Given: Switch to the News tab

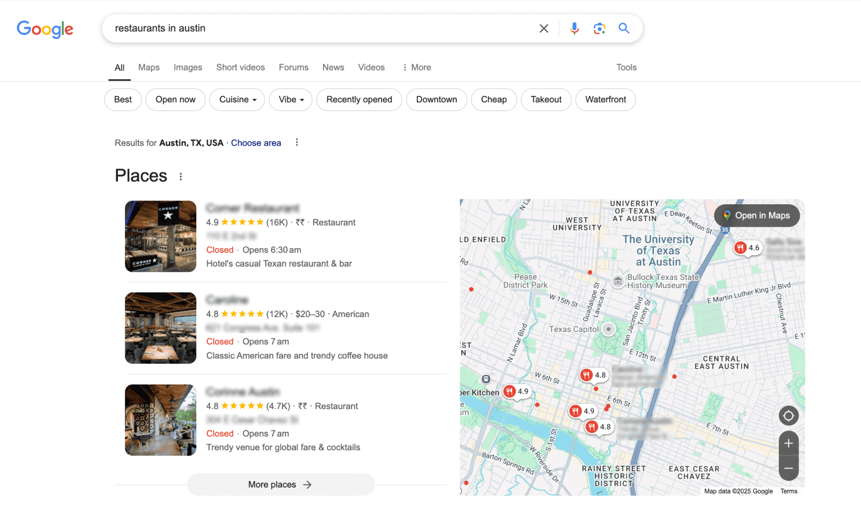Looking at the screenshot, I should [333, 67].
